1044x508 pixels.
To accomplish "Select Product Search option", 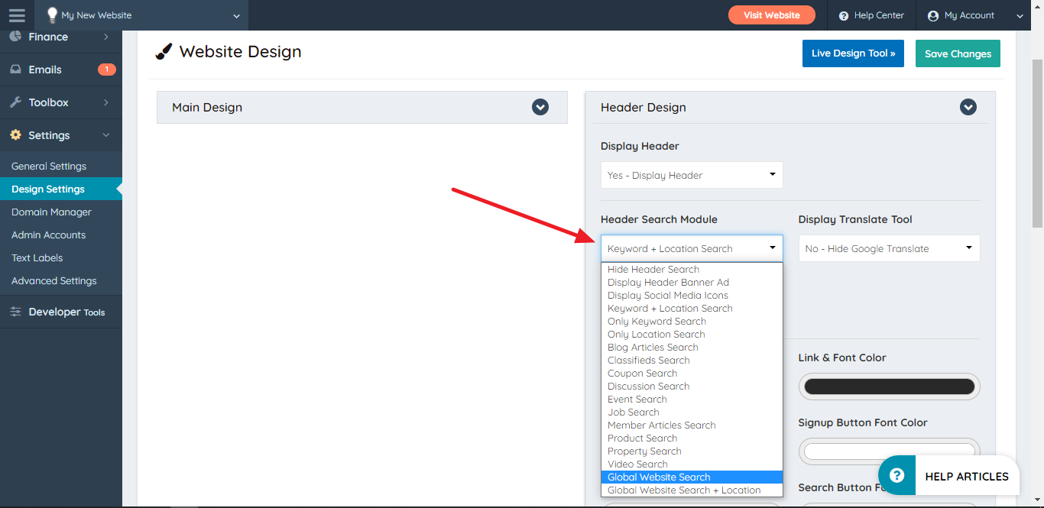I will pyautogui.click(x=692, y=438).
